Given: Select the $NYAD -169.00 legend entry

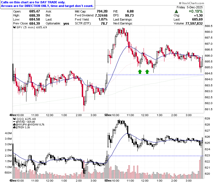Looking at the screenshot, I should coord(26,122).
